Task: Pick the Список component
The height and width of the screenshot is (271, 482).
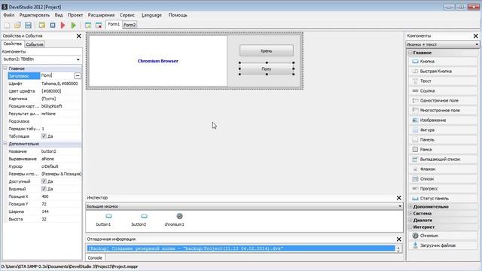Action: 443,179
